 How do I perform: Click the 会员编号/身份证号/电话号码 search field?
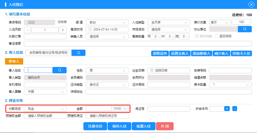click(x=48, y=53)
